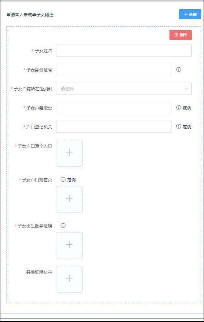Screen dimensions: 204x322
Task: Click the red 删除 button
Action: click(181, 35)
